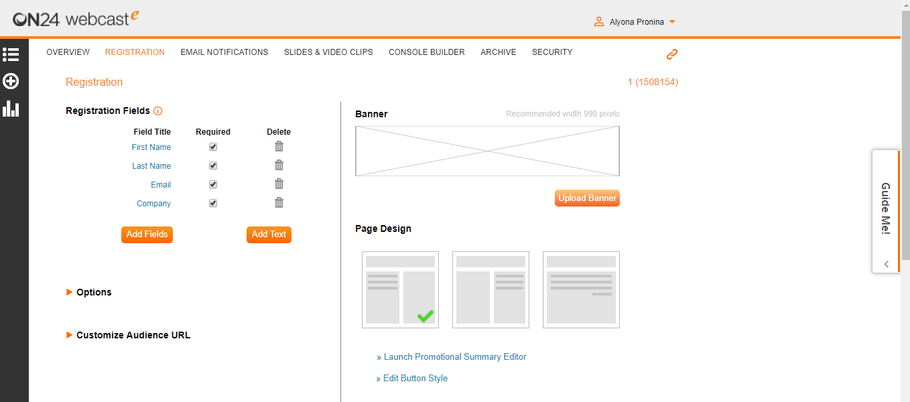
Task: Click the plus circle icon in sidebar
Action: click(11, 82)
